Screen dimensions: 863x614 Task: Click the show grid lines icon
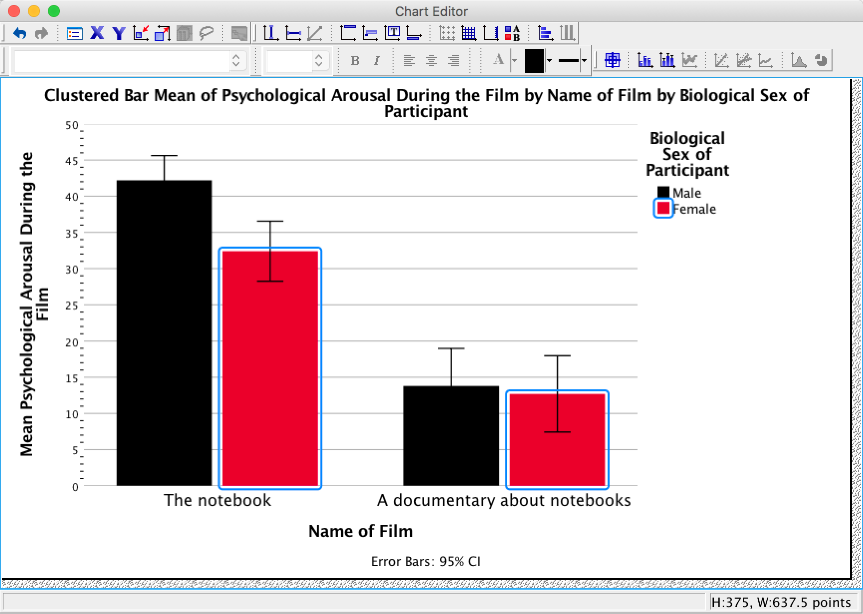pos(468,33)
